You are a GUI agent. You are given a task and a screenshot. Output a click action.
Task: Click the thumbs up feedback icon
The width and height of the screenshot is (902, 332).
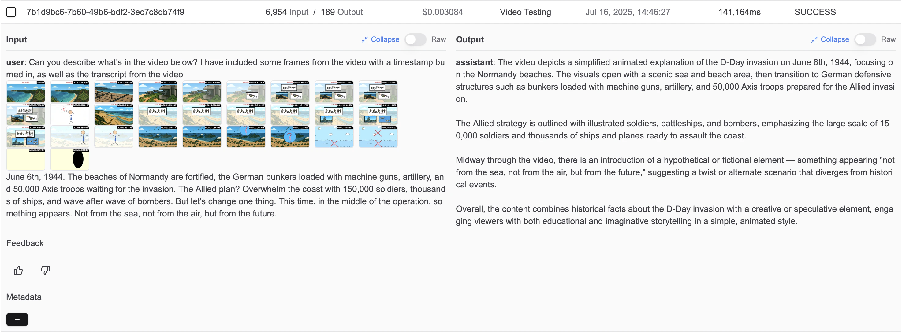click(18, 270)
